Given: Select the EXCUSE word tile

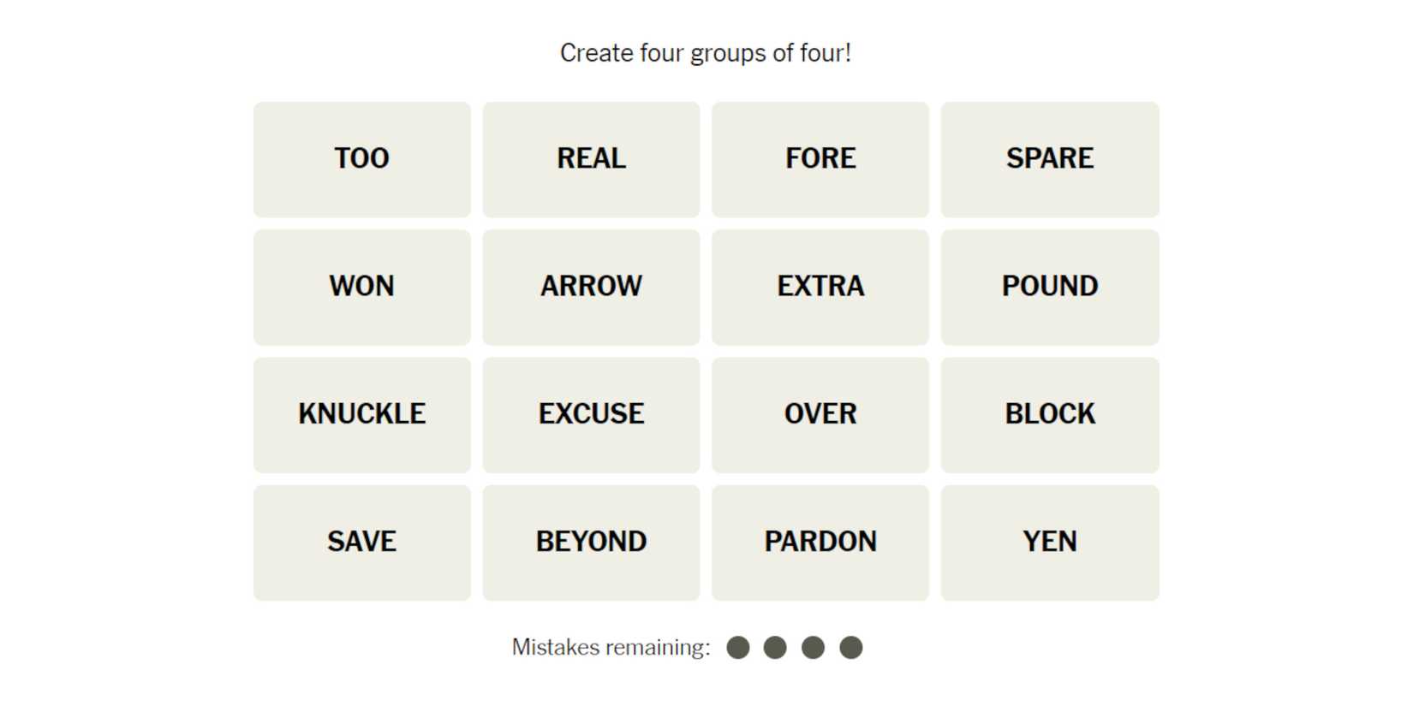Looking at the screenshot, I should [x=591, y=414].
